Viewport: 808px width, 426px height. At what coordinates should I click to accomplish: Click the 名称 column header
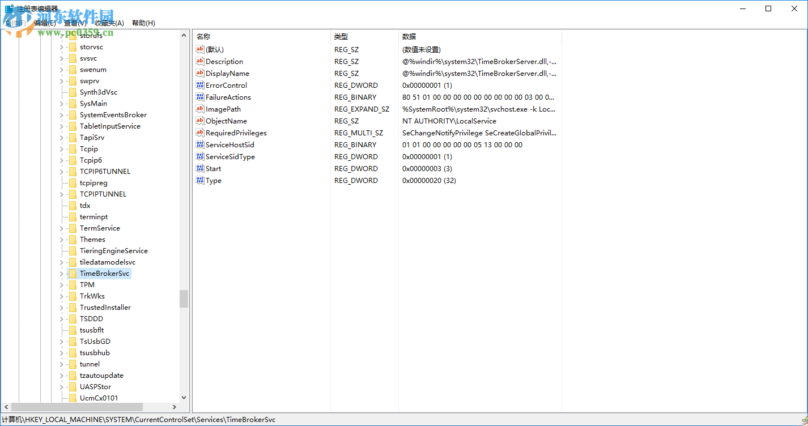[x=202, y=36]
